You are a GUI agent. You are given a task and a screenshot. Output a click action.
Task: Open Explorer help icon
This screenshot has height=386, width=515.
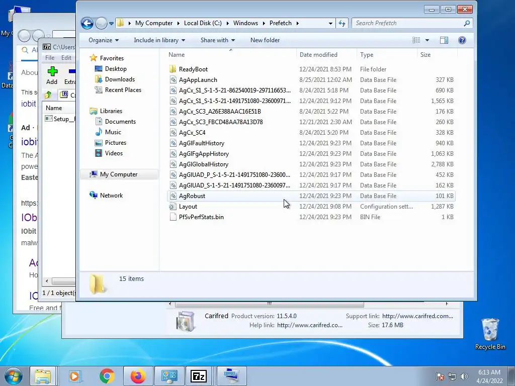tap(462, 40)
